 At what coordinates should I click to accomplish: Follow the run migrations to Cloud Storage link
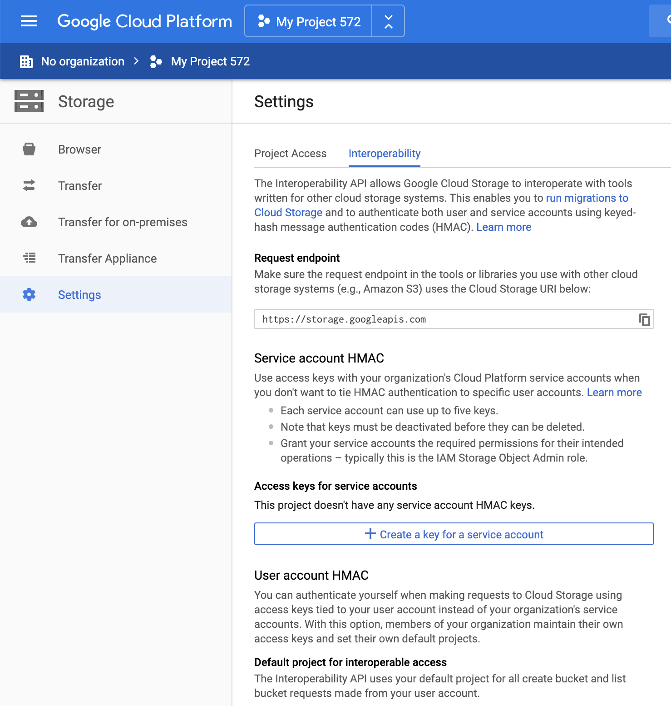click(x=587, y=198)
